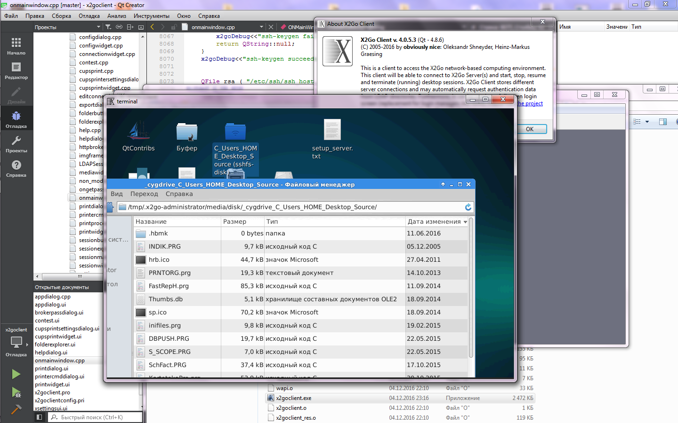Open contest.cpp in project tree
This screenshot has height=423, width=678.
[x=94, y=63]
